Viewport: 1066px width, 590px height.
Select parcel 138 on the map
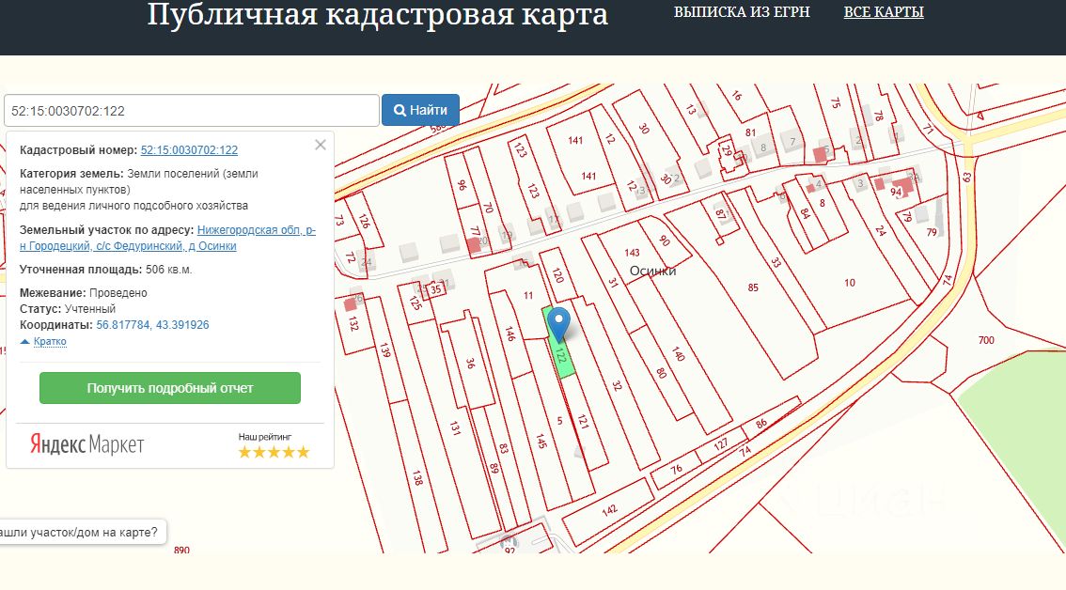coord(417,477)
